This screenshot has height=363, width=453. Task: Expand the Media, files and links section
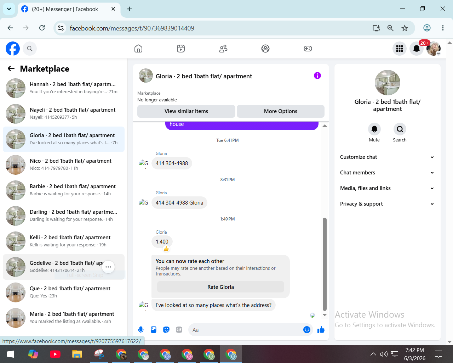[387, 188]
